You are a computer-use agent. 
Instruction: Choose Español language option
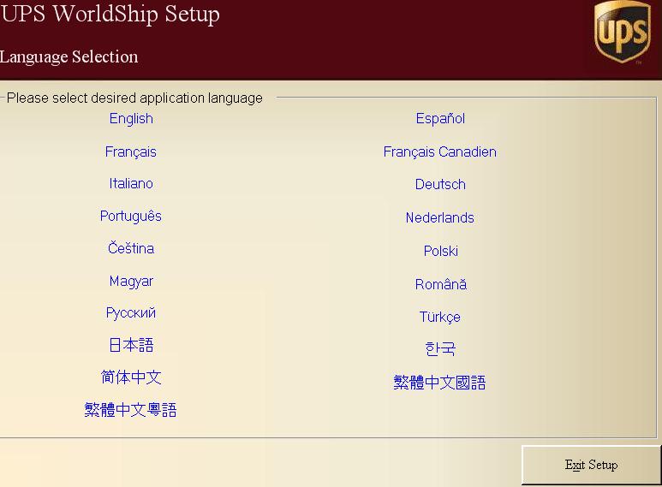coord(440,119)
